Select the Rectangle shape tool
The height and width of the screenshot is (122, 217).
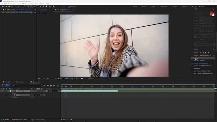click(x=31, y=6)
